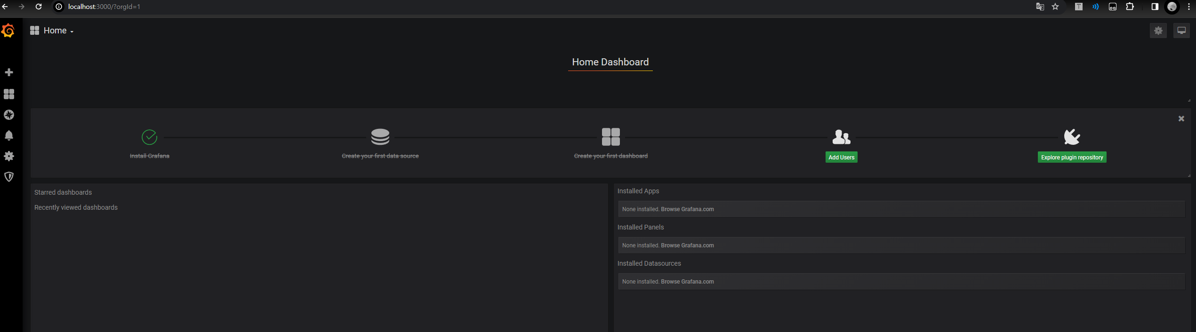The image size is (1196, 332).
Task: Open the browser side panel icon
Action: coord(1155,7)
